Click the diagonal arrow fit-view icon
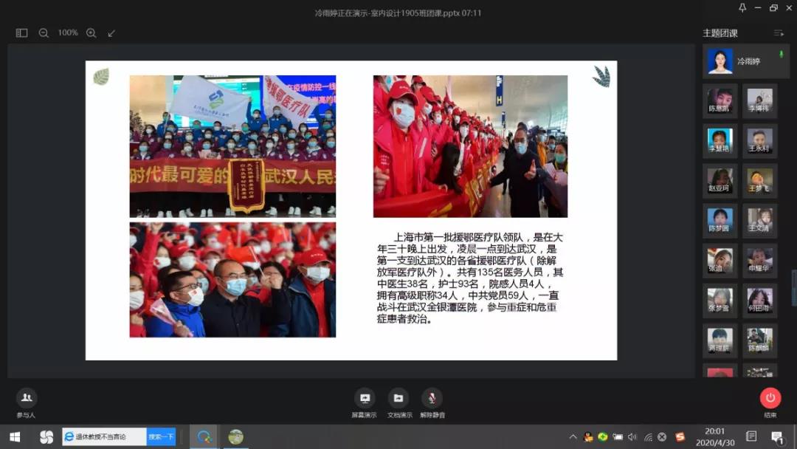This screenshot has width=797, height=449. coord(111,33)
